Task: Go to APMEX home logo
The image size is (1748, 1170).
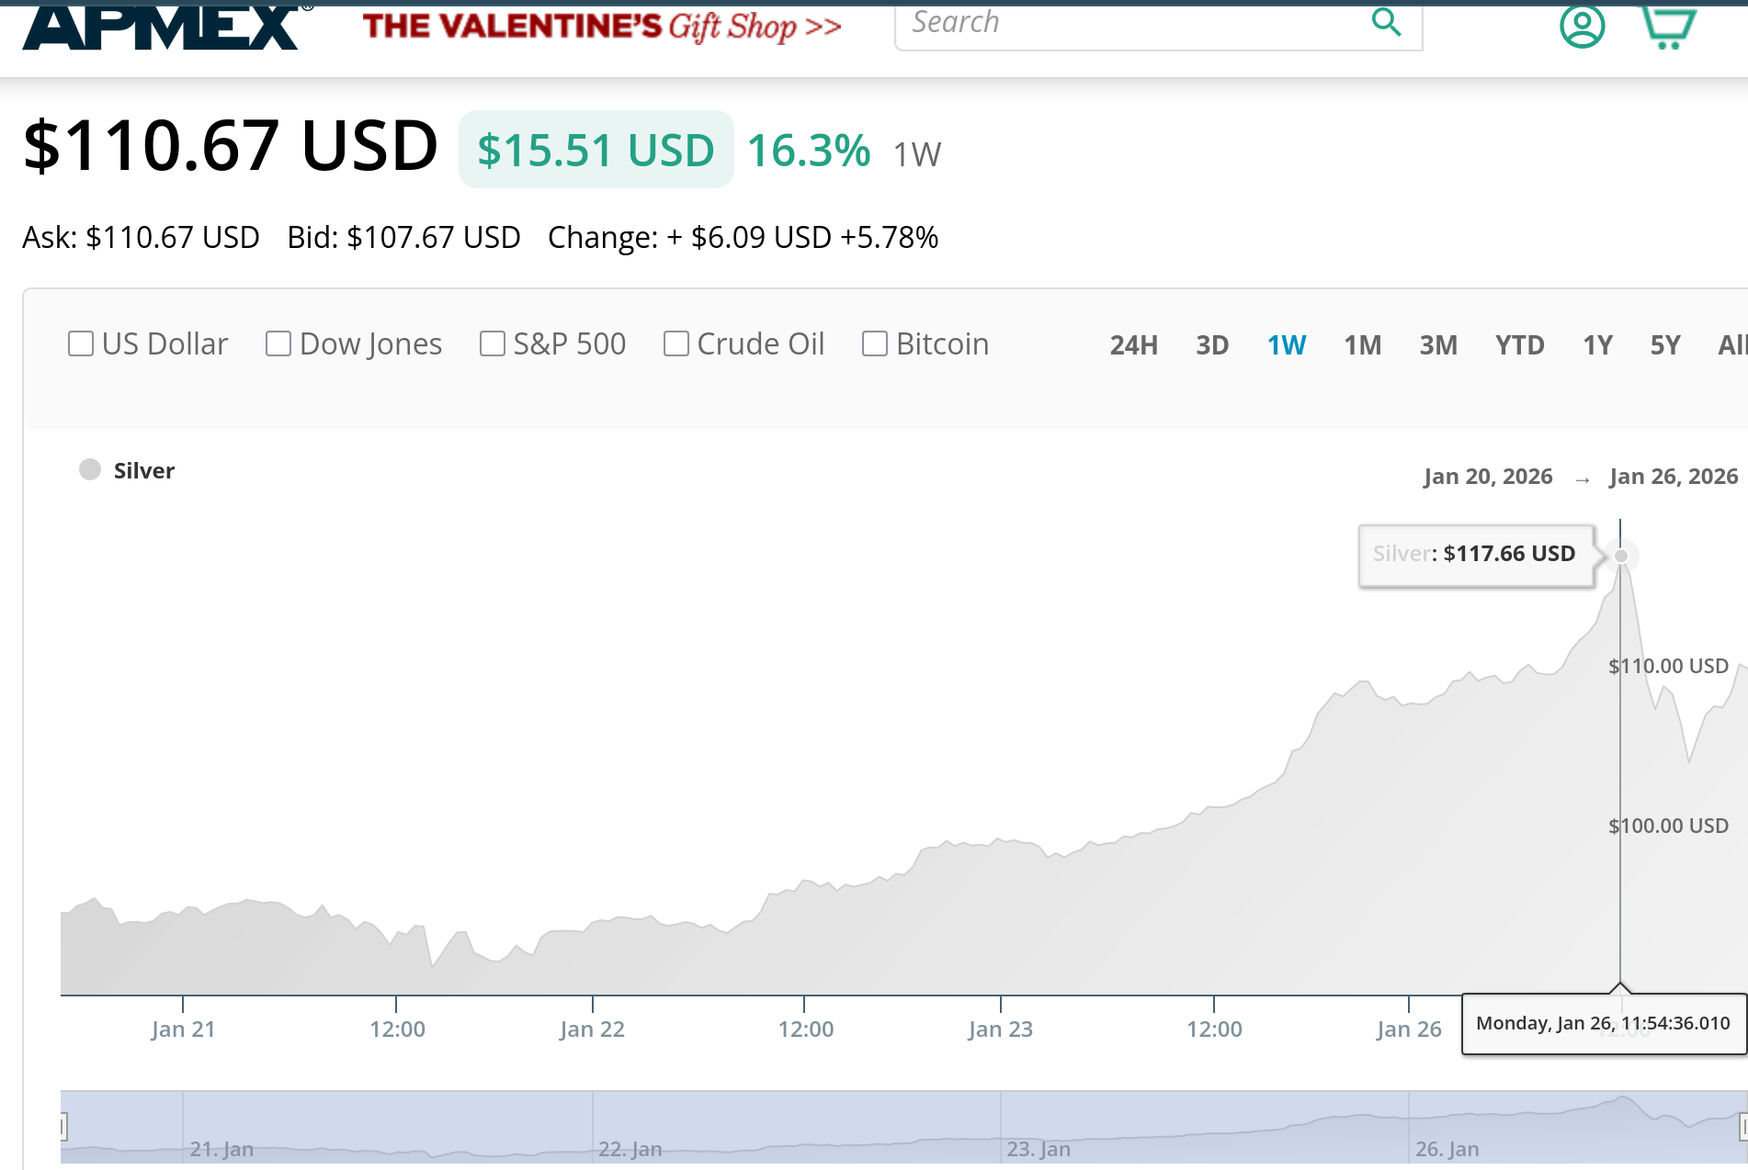Action: pyautogui.click(x=165, y=26)
